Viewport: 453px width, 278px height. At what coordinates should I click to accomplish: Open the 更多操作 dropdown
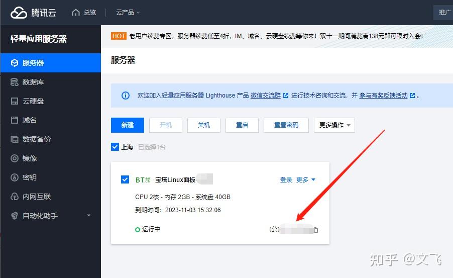[334, 125]
